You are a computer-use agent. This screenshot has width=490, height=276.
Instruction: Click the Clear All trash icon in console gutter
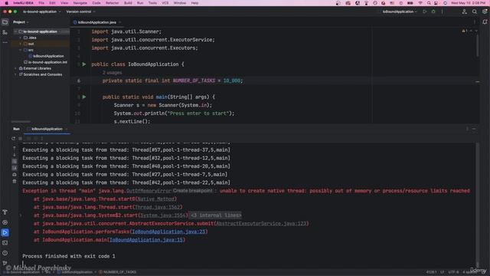(15, 181)
